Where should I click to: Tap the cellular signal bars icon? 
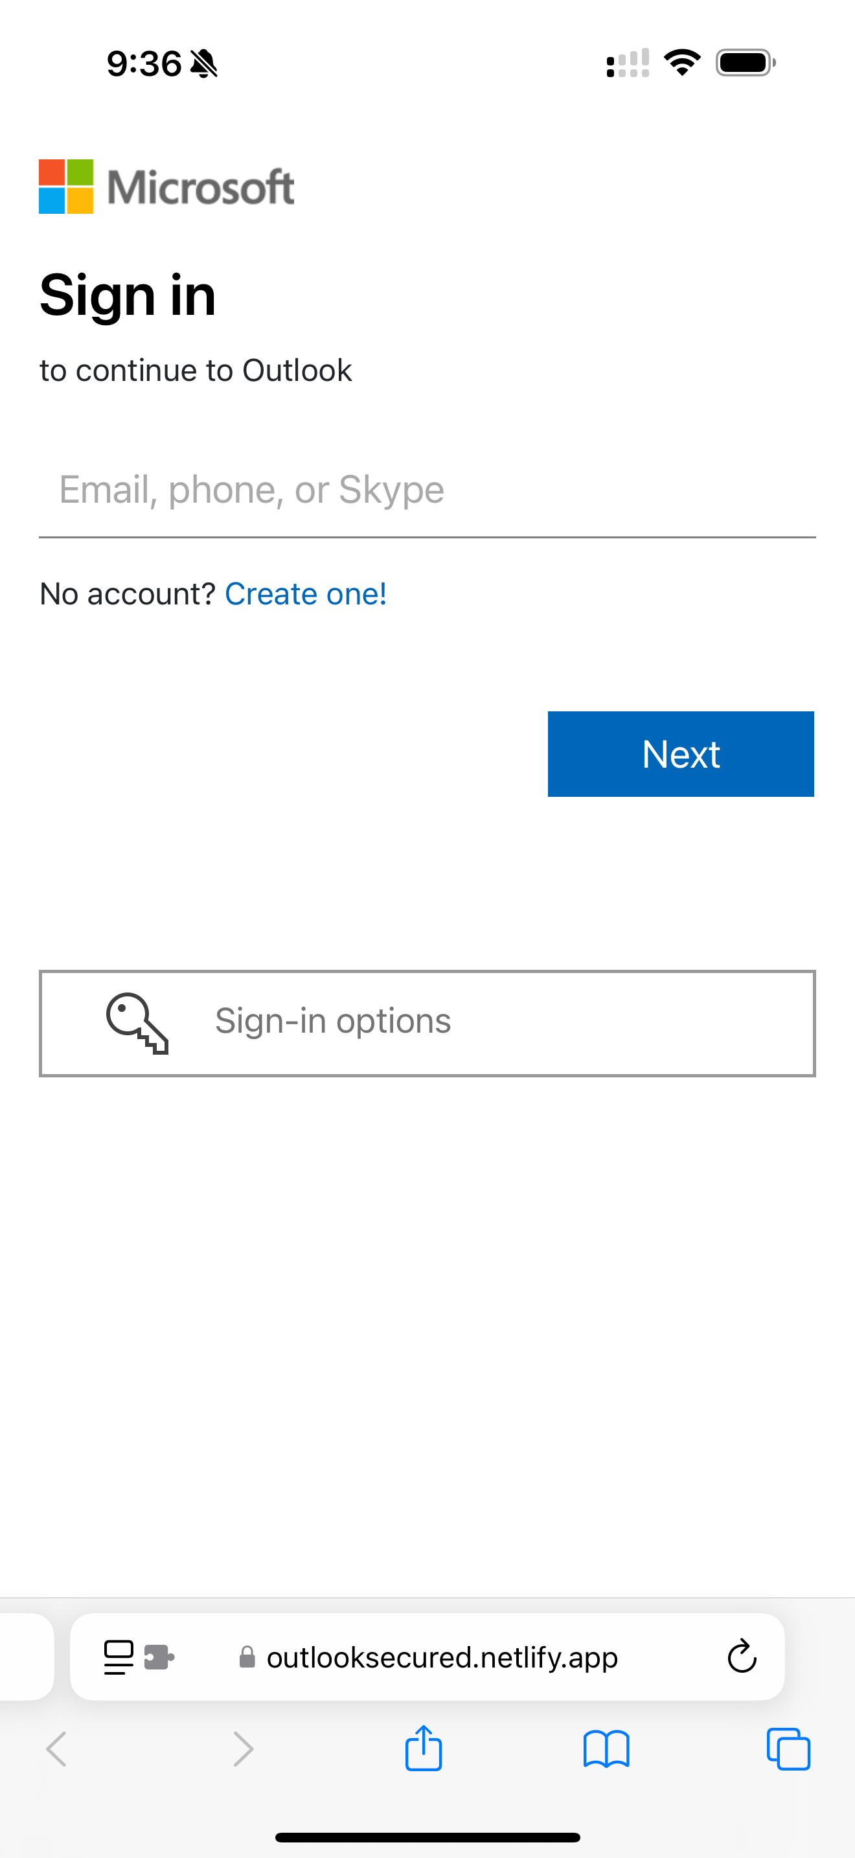[628, 63]
